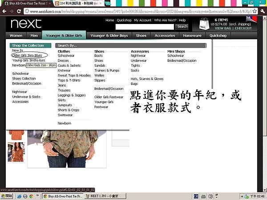Click the taskbar clock
The width and height of the screenshot is (267, 200).
(258, 196)
